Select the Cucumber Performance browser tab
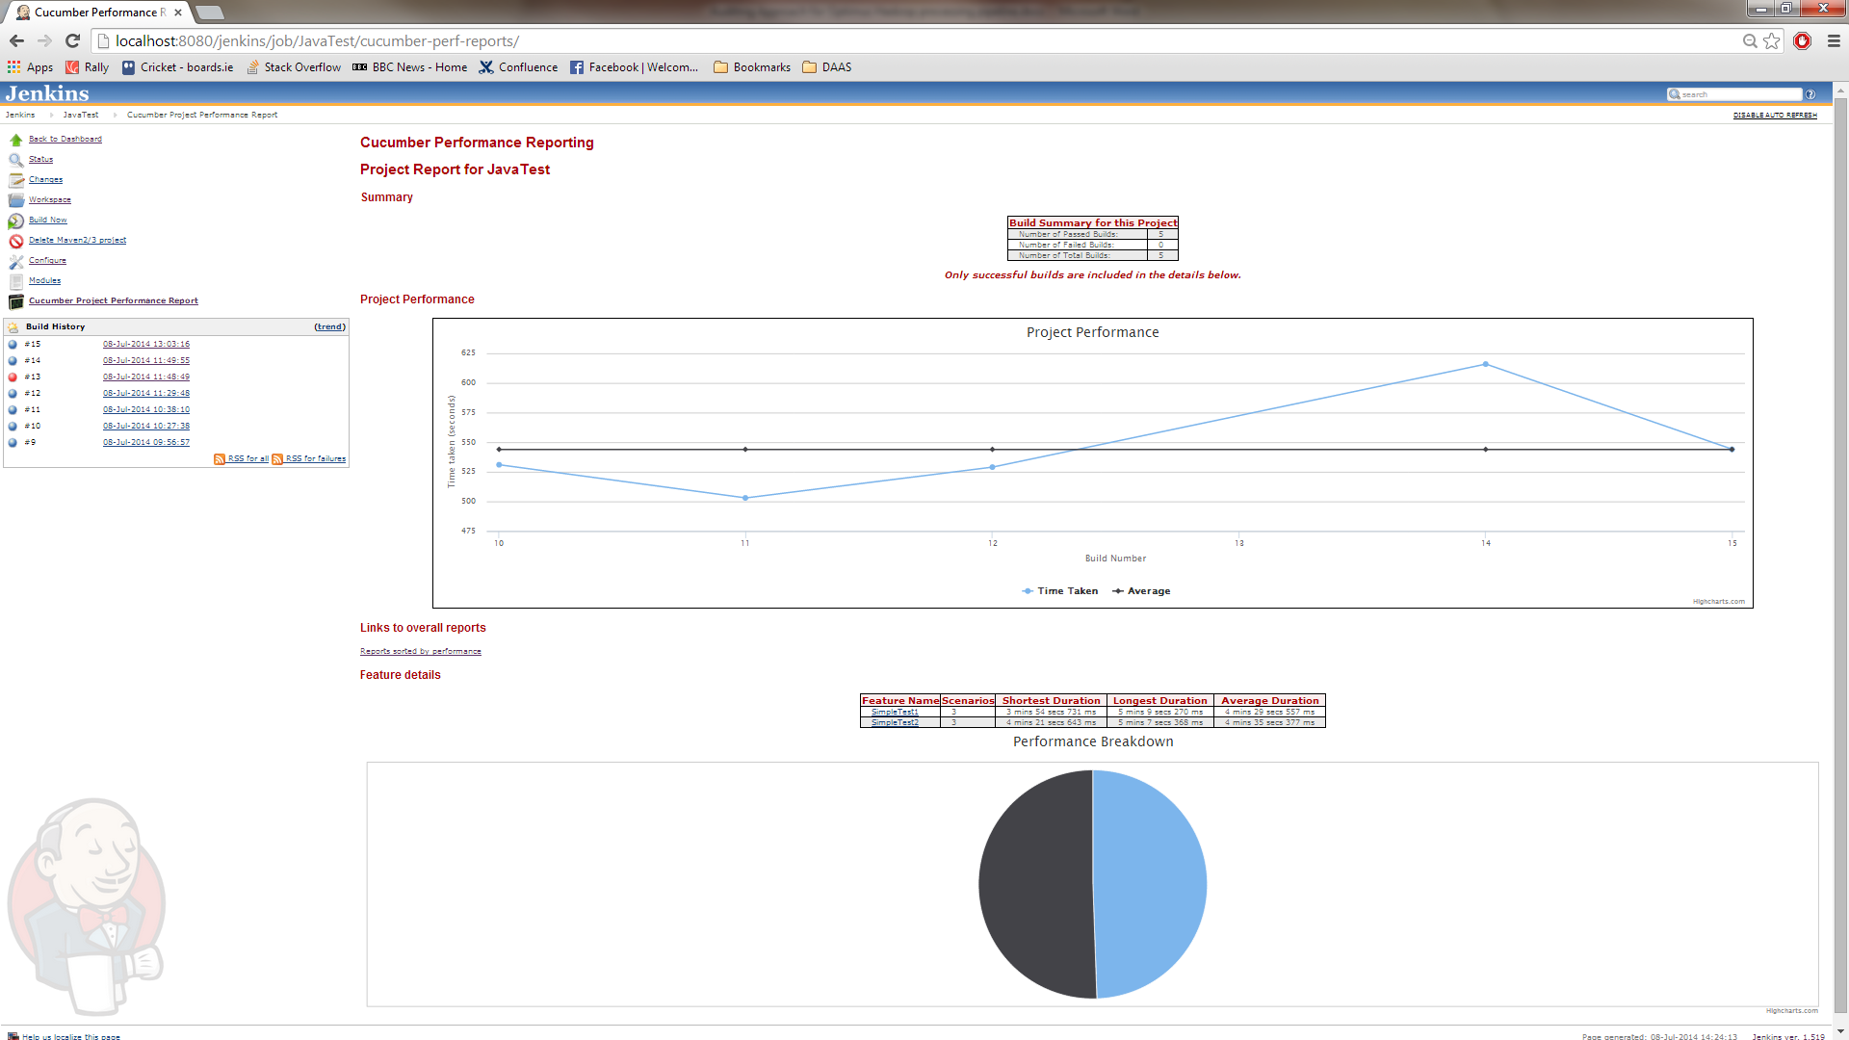Image resolution: width=1849 pixels, height=1040 pixels. pos(94,13)
